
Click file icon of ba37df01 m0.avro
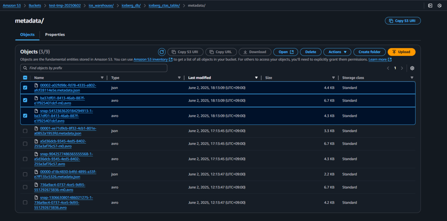click(x=37, y=98)
